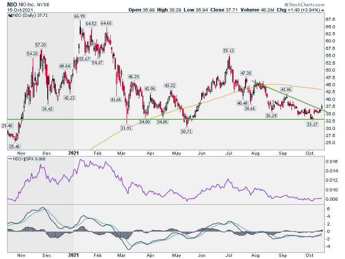Click the 57.20 price label
Viewport: 345px width, 259px height.
coord(41,45)
